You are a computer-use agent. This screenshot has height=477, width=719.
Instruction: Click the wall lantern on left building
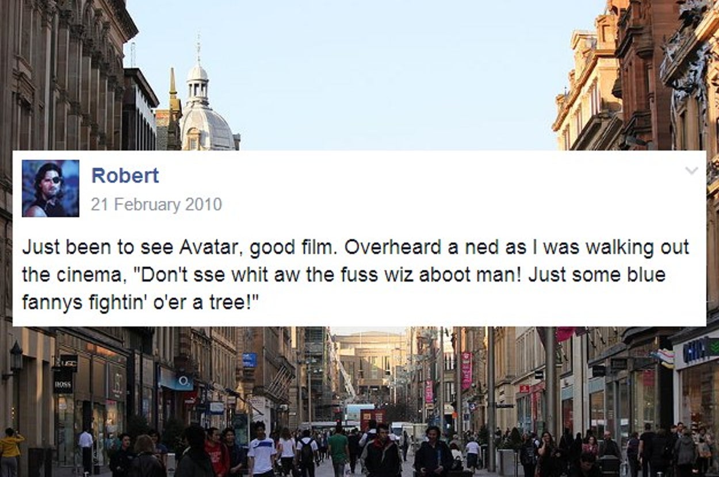click(x=16, y=357)
